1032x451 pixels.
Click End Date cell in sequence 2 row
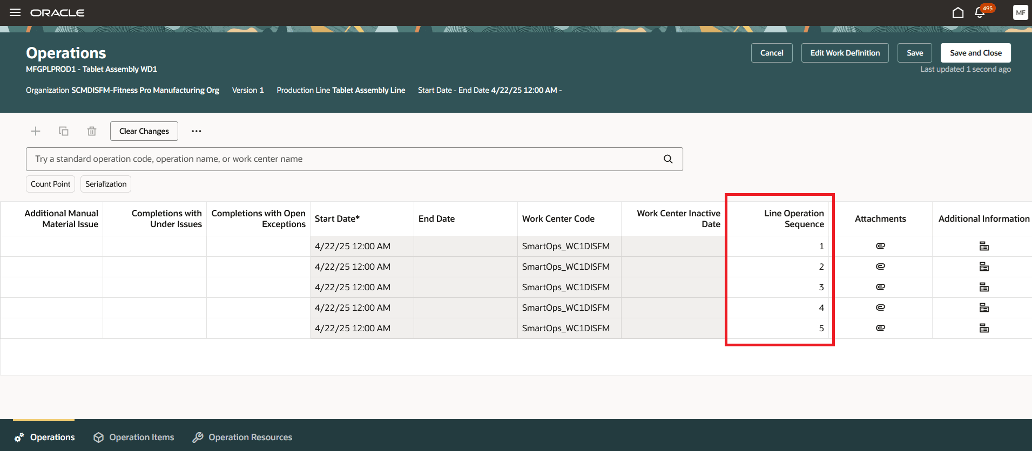pyautogui.click(x=466, y=266)
